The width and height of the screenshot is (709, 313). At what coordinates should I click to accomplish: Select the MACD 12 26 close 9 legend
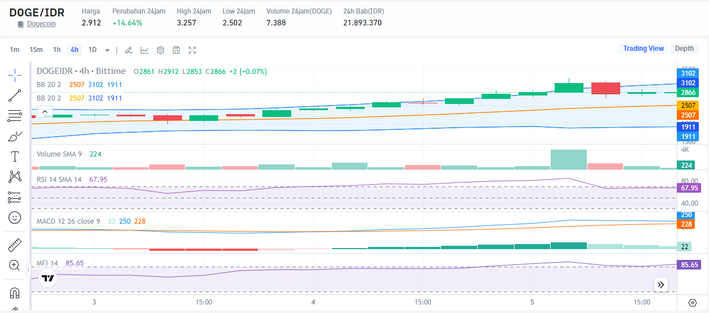68,221
